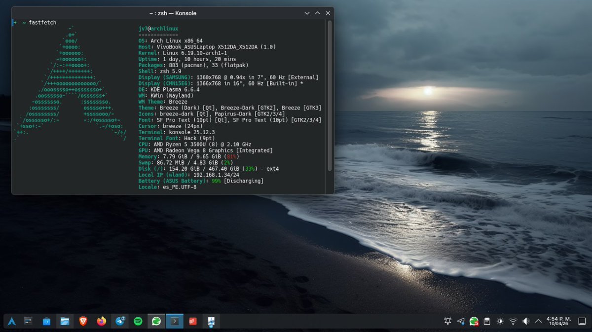592x332 pixels.
Task: Open the clock showing 4:54 P. M.
Action: (558, 321)
